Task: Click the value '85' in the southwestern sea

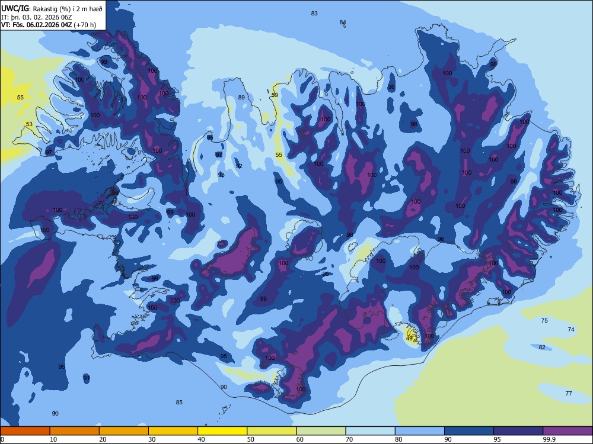Action: [x=179, y=403]
